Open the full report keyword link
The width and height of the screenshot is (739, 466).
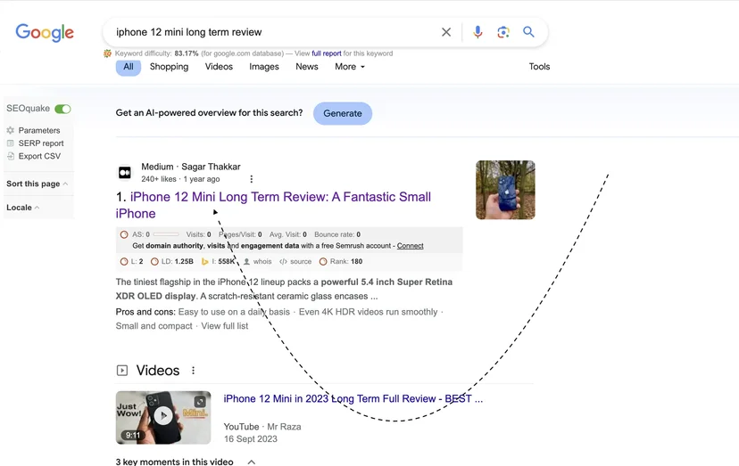click(x=327, y=53)
